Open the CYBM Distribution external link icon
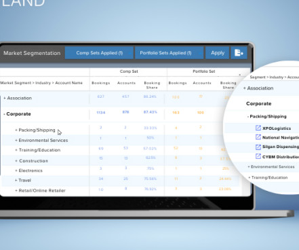This screenshot has height=250, width=299. click(x=258, y=156)
